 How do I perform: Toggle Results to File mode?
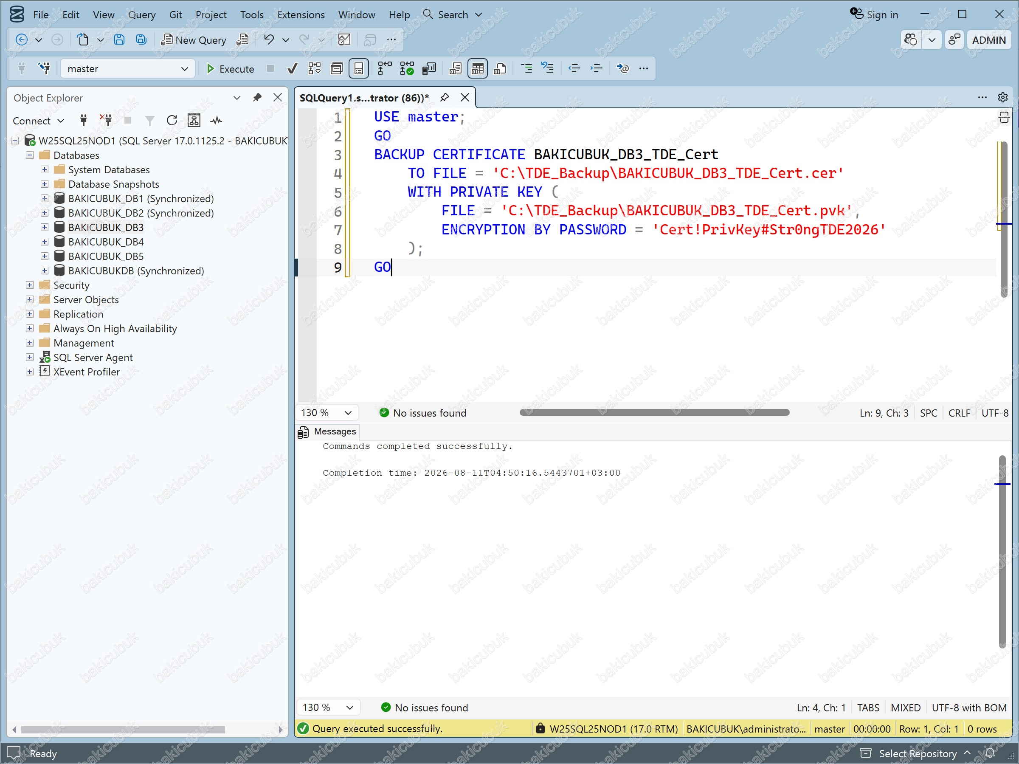(x=500, y=69)
